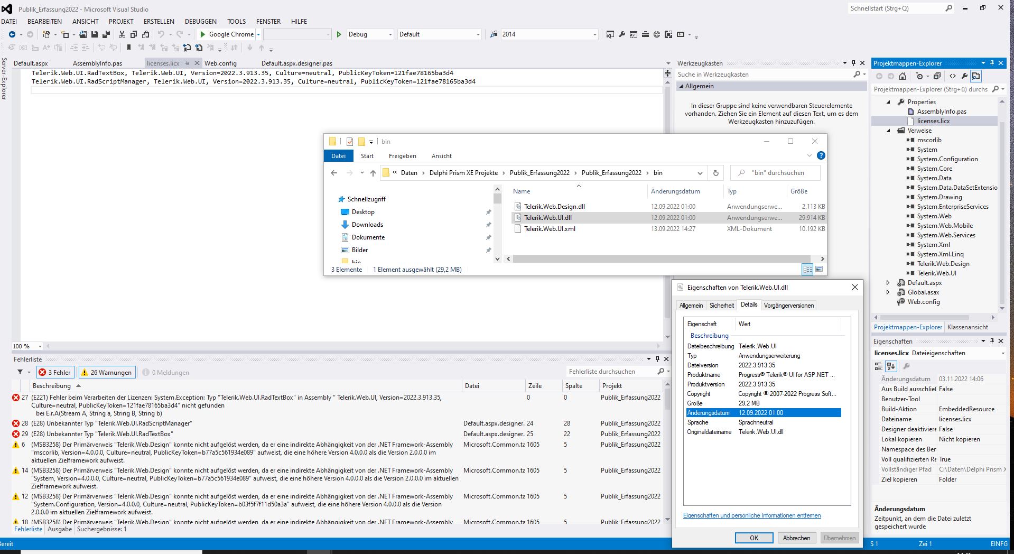This screenshot has height=554, width=1014.
Task: Open the DEBUGGEN menu
Action: (x=200, y=22)
